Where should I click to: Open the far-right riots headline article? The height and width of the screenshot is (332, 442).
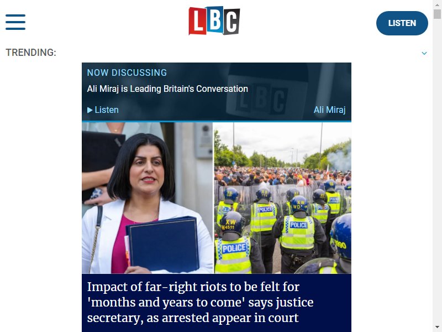[200, 302]
